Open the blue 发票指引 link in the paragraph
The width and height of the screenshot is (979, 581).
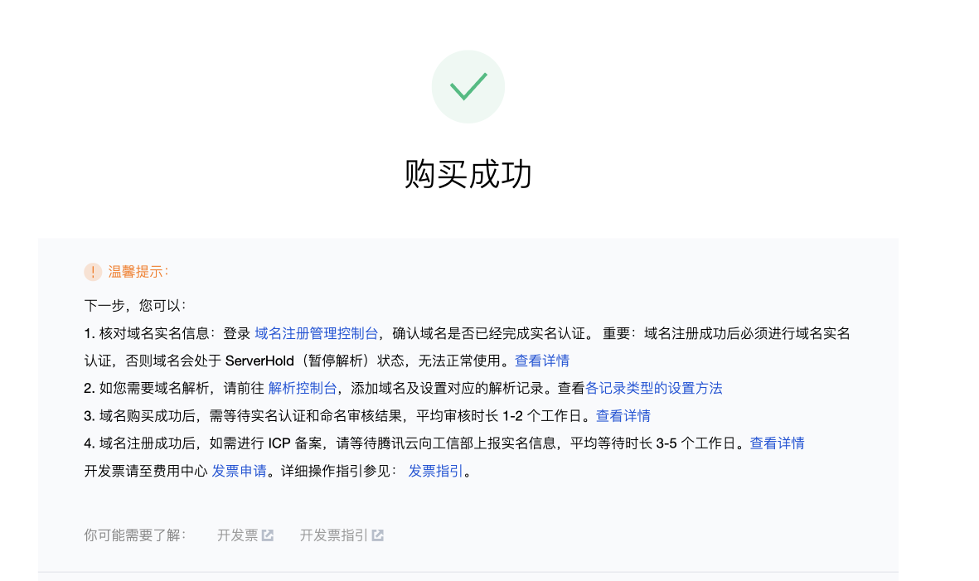point(435,471)
